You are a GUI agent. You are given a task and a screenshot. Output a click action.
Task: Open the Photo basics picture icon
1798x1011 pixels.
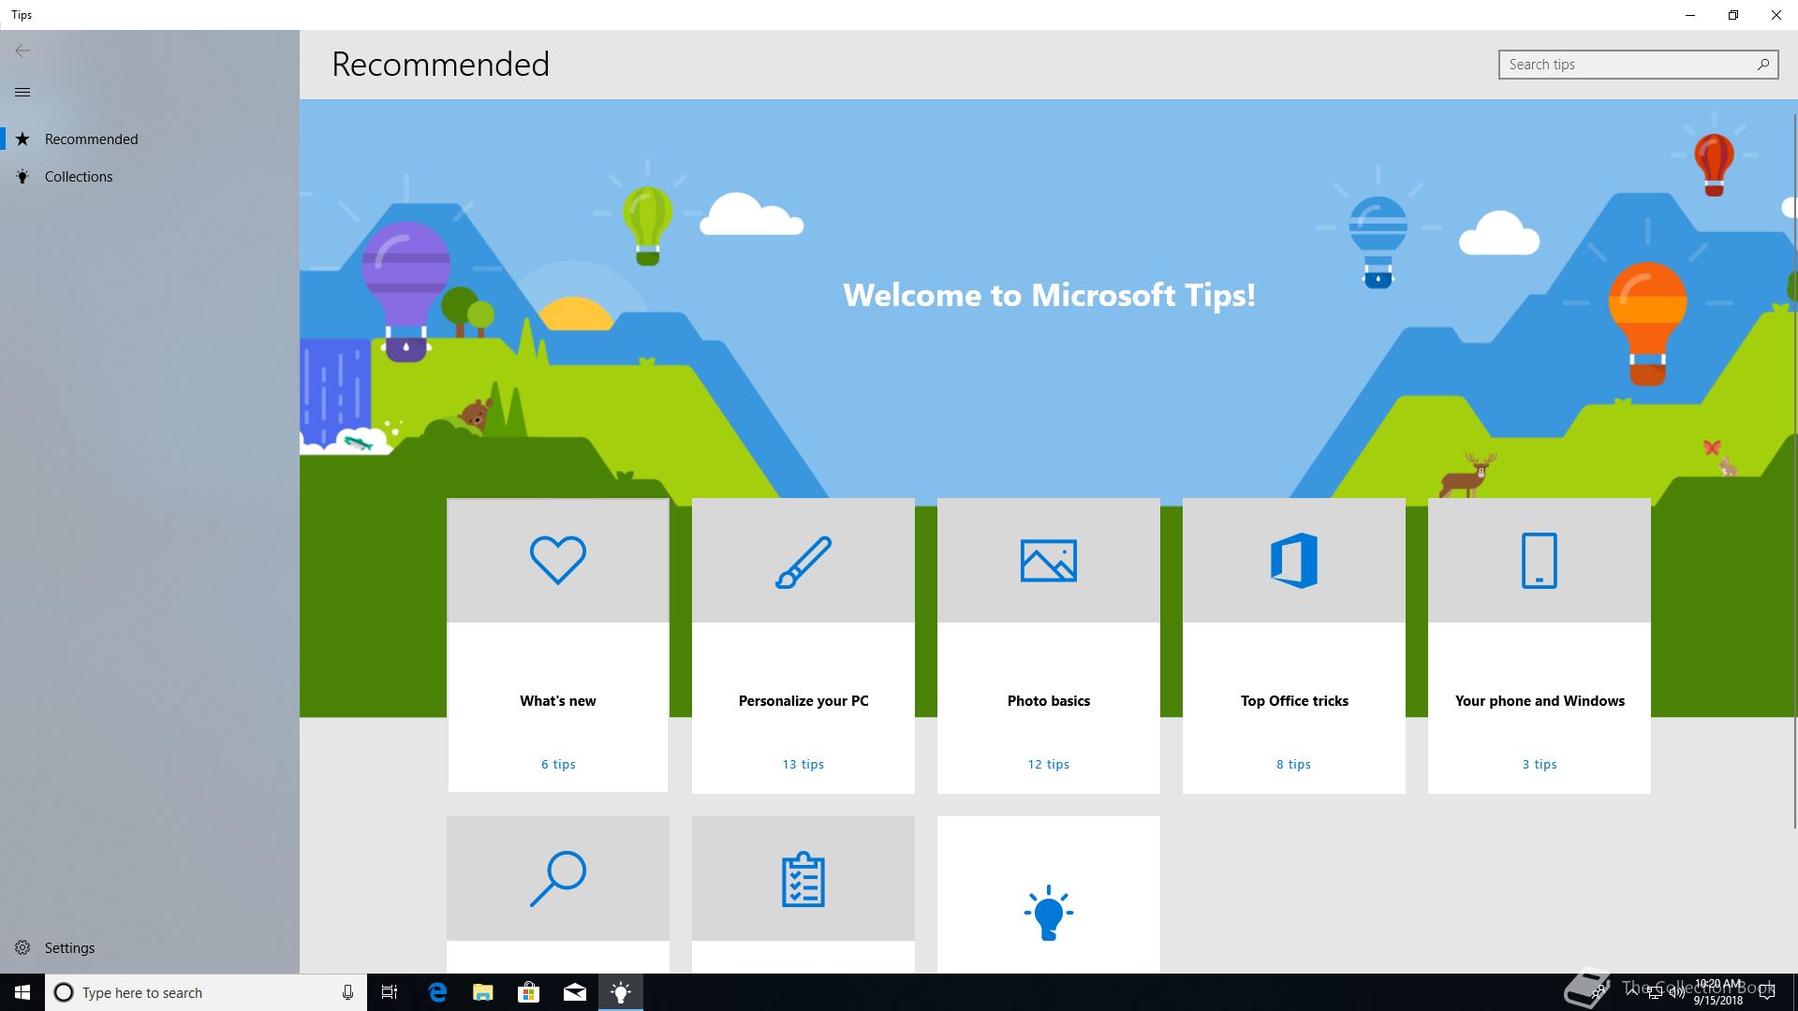tap(1049, 560)
